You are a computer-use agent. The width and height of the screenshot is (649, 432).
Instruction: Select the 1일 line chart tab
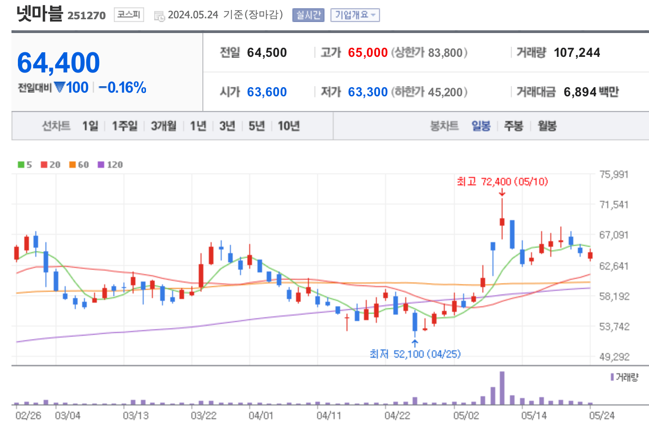click(x=90, y=126)
